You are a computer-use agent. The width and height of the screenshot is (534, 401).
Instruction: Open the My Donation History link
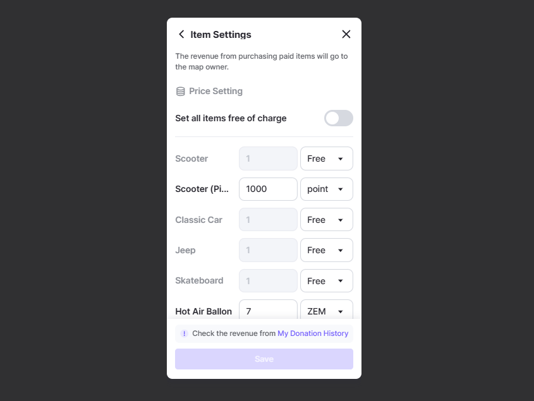tap(313, 333)
